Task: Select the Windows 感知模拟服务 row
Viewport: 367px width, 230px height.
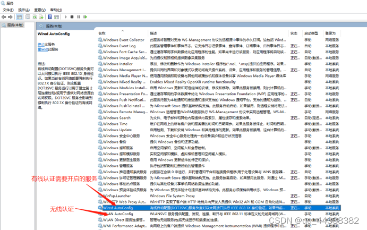Action: (219, 154)
